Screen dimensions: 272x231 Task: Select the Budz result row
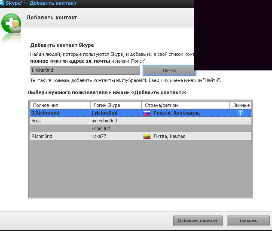(x=141, y=121)
